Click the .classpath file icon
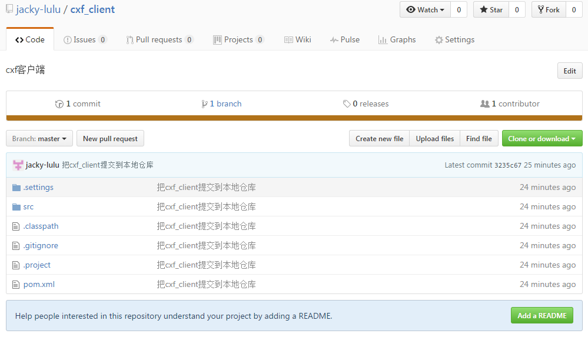Screen dimensions: 588x337 pyautogui.click(x=16, y=226)
